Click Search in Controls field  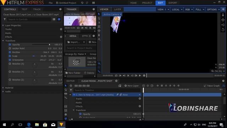[29, 19]
